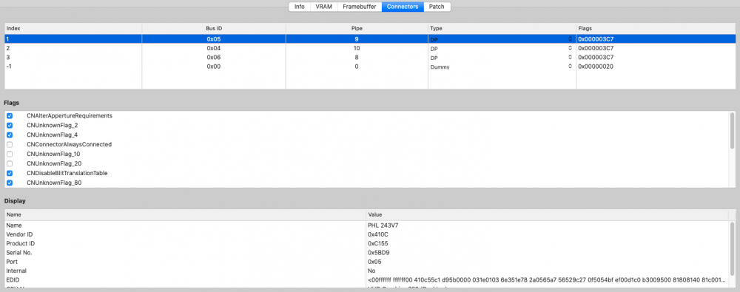Click the Display table Value header
This screenshot has width=740, height=292.
coord(548,214)
